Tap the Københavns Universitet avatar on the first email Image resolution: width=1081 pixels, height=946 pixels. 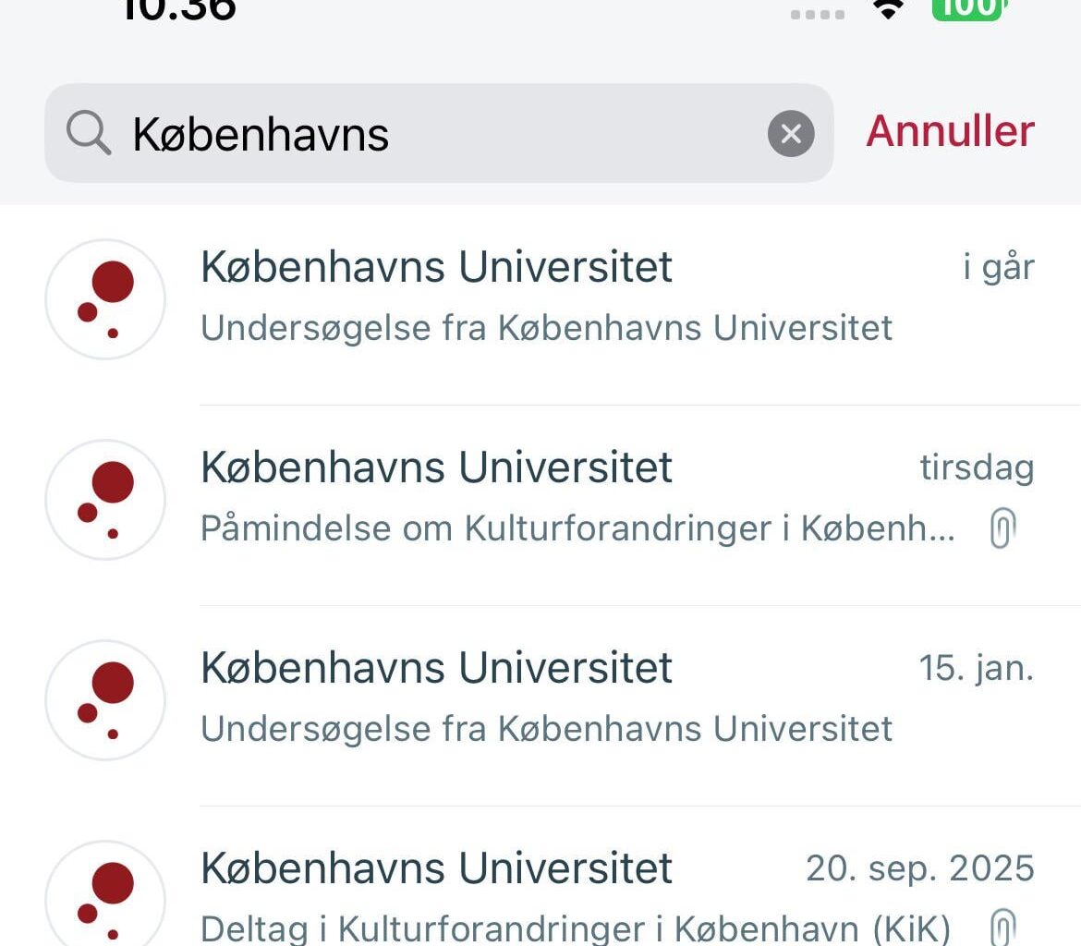[105, 297]
